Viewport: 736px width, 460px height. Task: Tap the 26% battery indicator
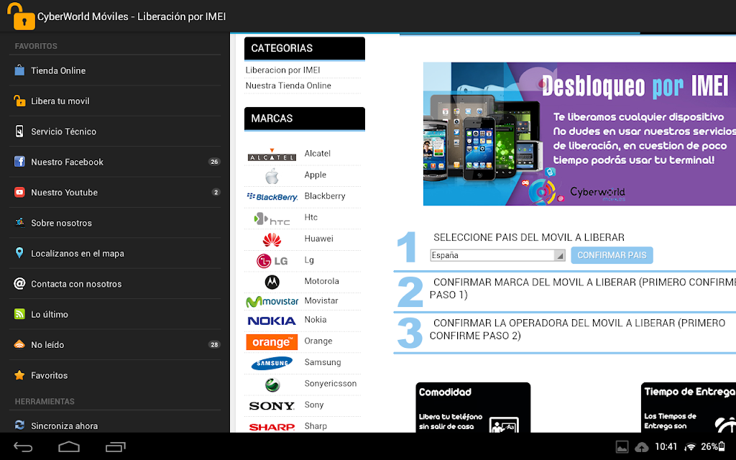tap(713, 446)
